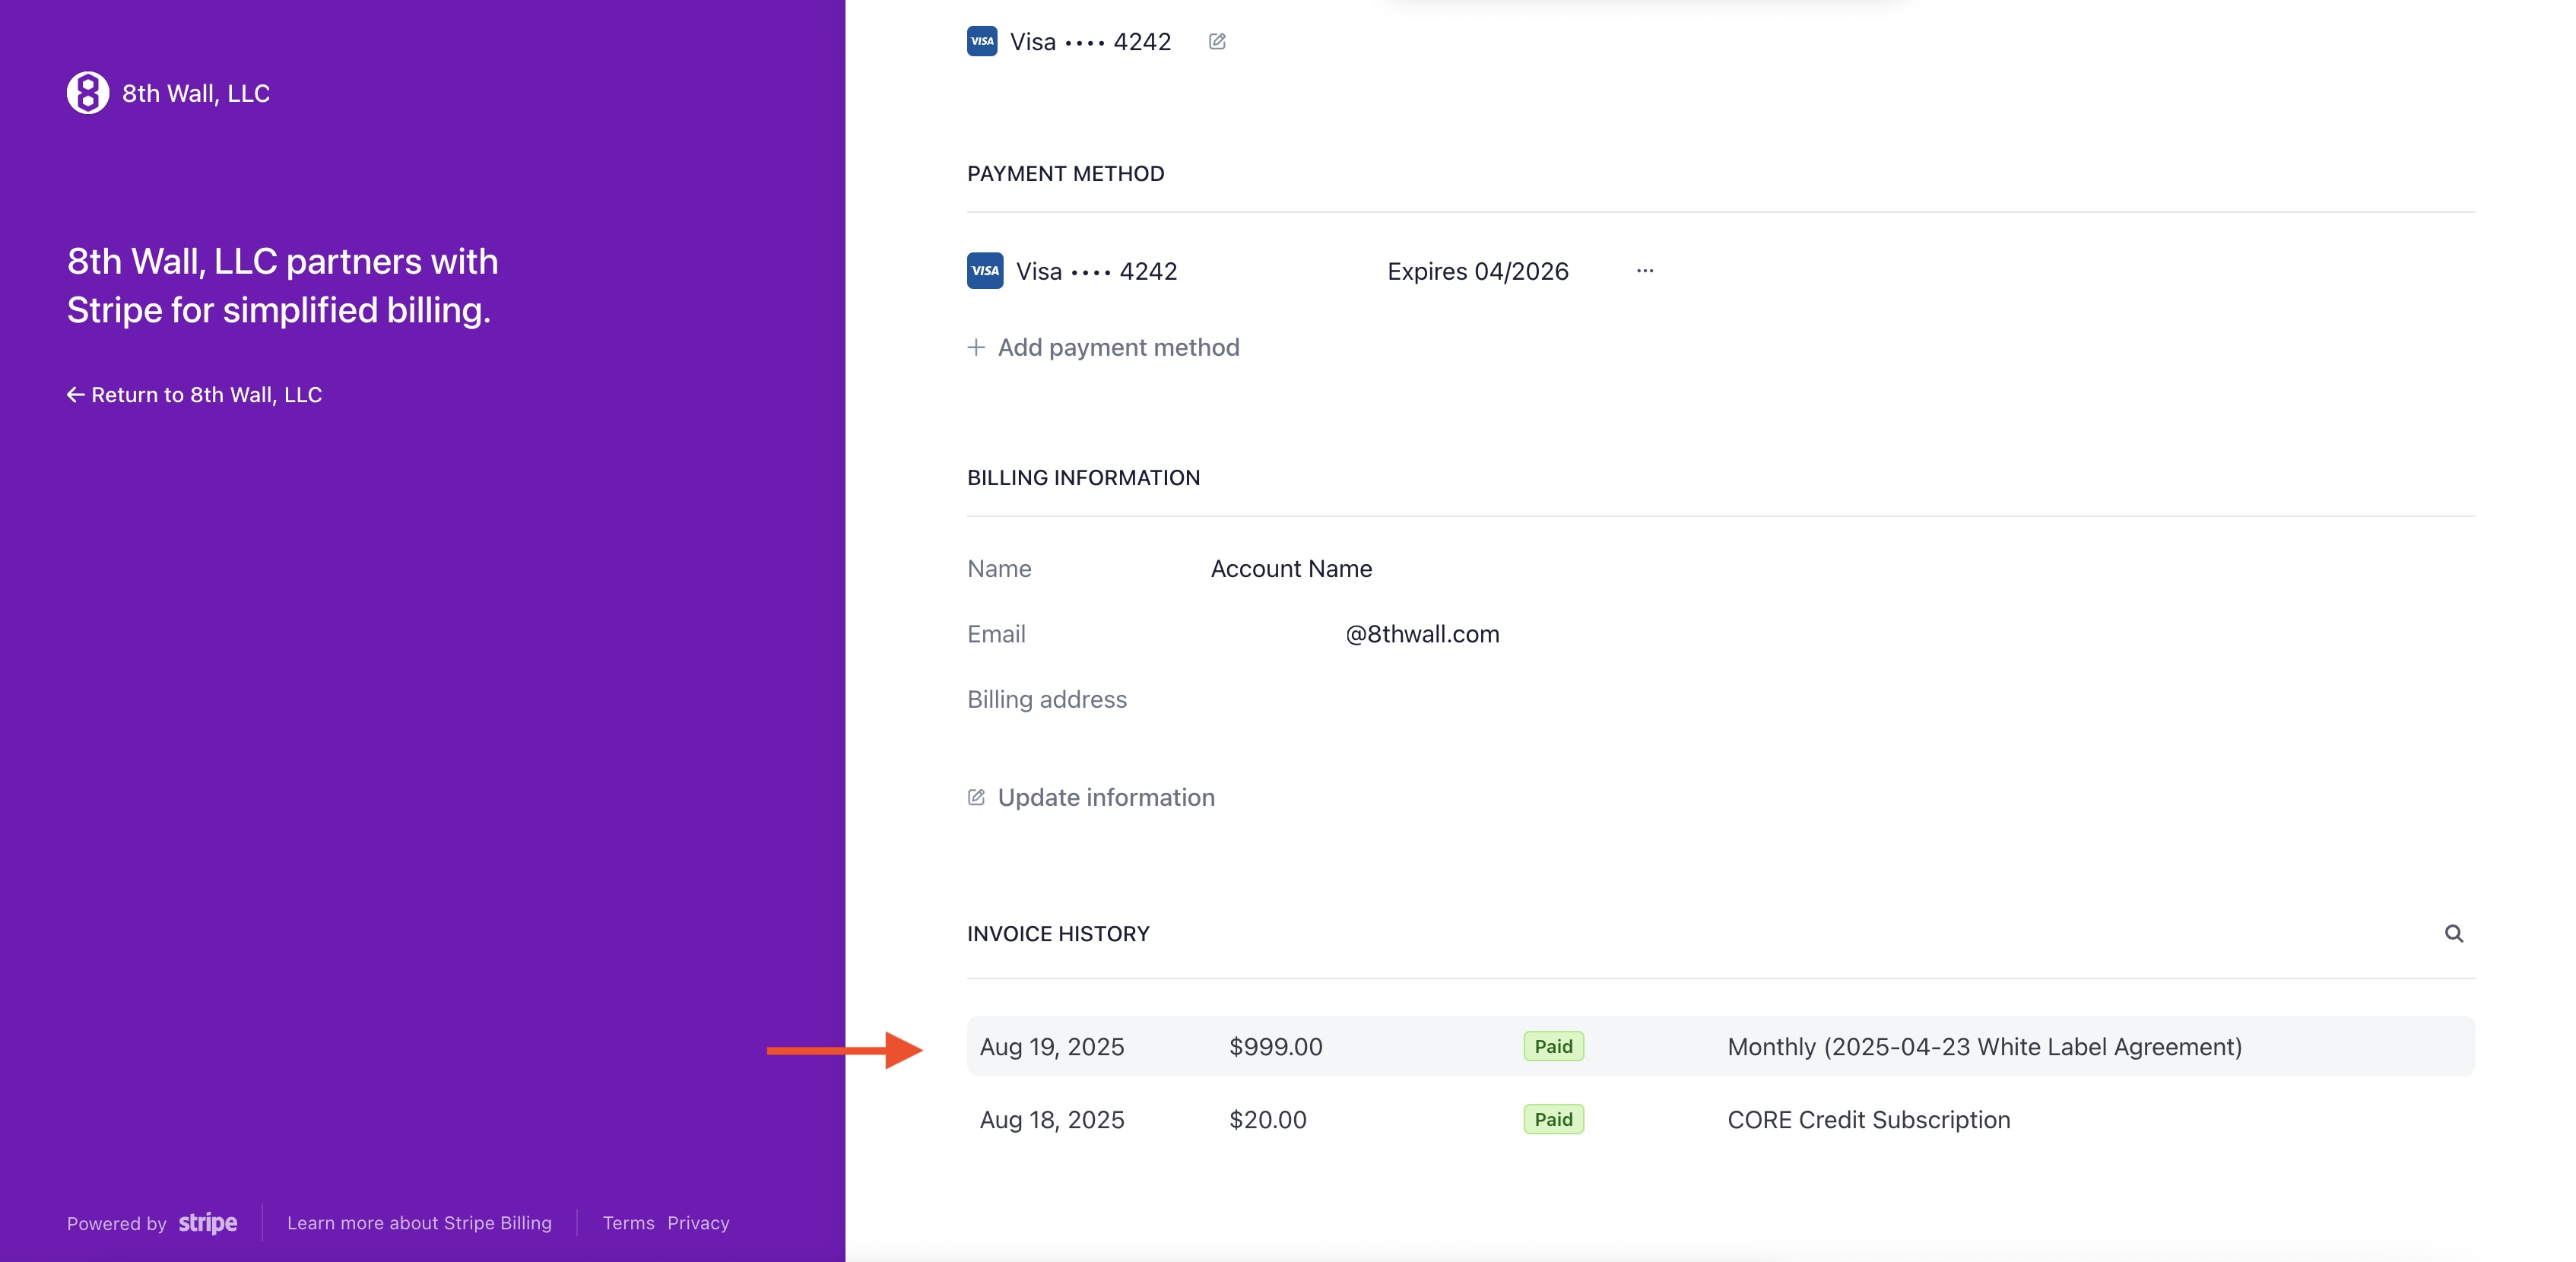Search invoice history with magnifier icon
The width and height of the screenshot is (2576, 1262).
tap(2453, 933)
